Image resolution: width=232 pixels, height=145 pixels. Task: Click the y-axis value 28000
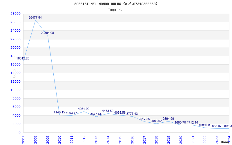click(x=15, y=14)
